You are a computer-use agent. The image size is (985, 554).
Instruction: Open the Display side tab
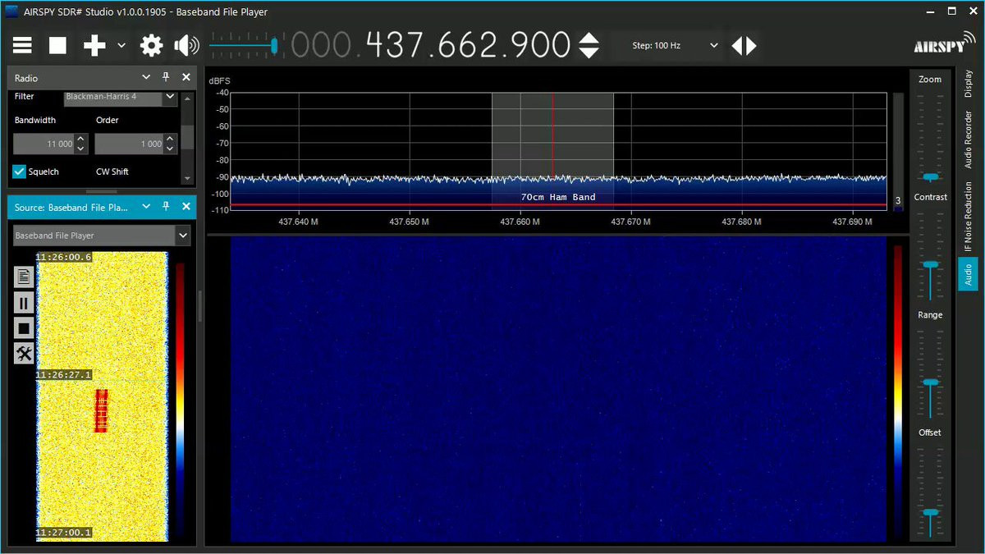[x=968, y=83]
